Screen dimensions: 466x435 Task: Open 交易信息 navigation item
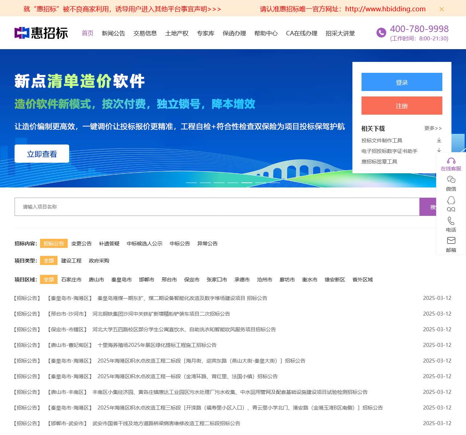click(145, 33)
